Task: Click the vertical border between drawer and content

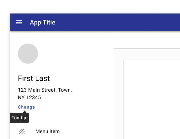Action: [x=113, y=85]
